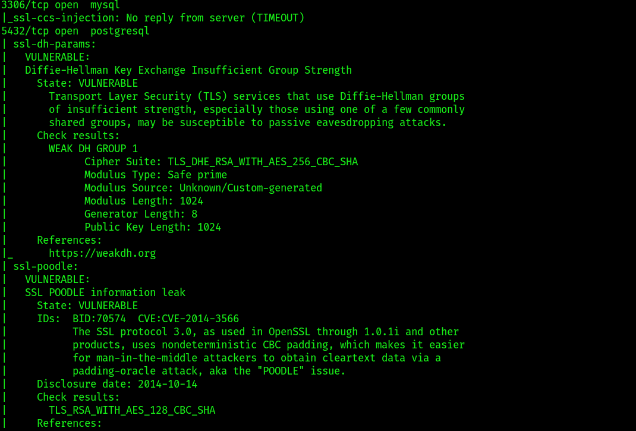This screenshot has height=431, width=636.
Task: Click the BID:70574 identifier
Action: point(99,319)
